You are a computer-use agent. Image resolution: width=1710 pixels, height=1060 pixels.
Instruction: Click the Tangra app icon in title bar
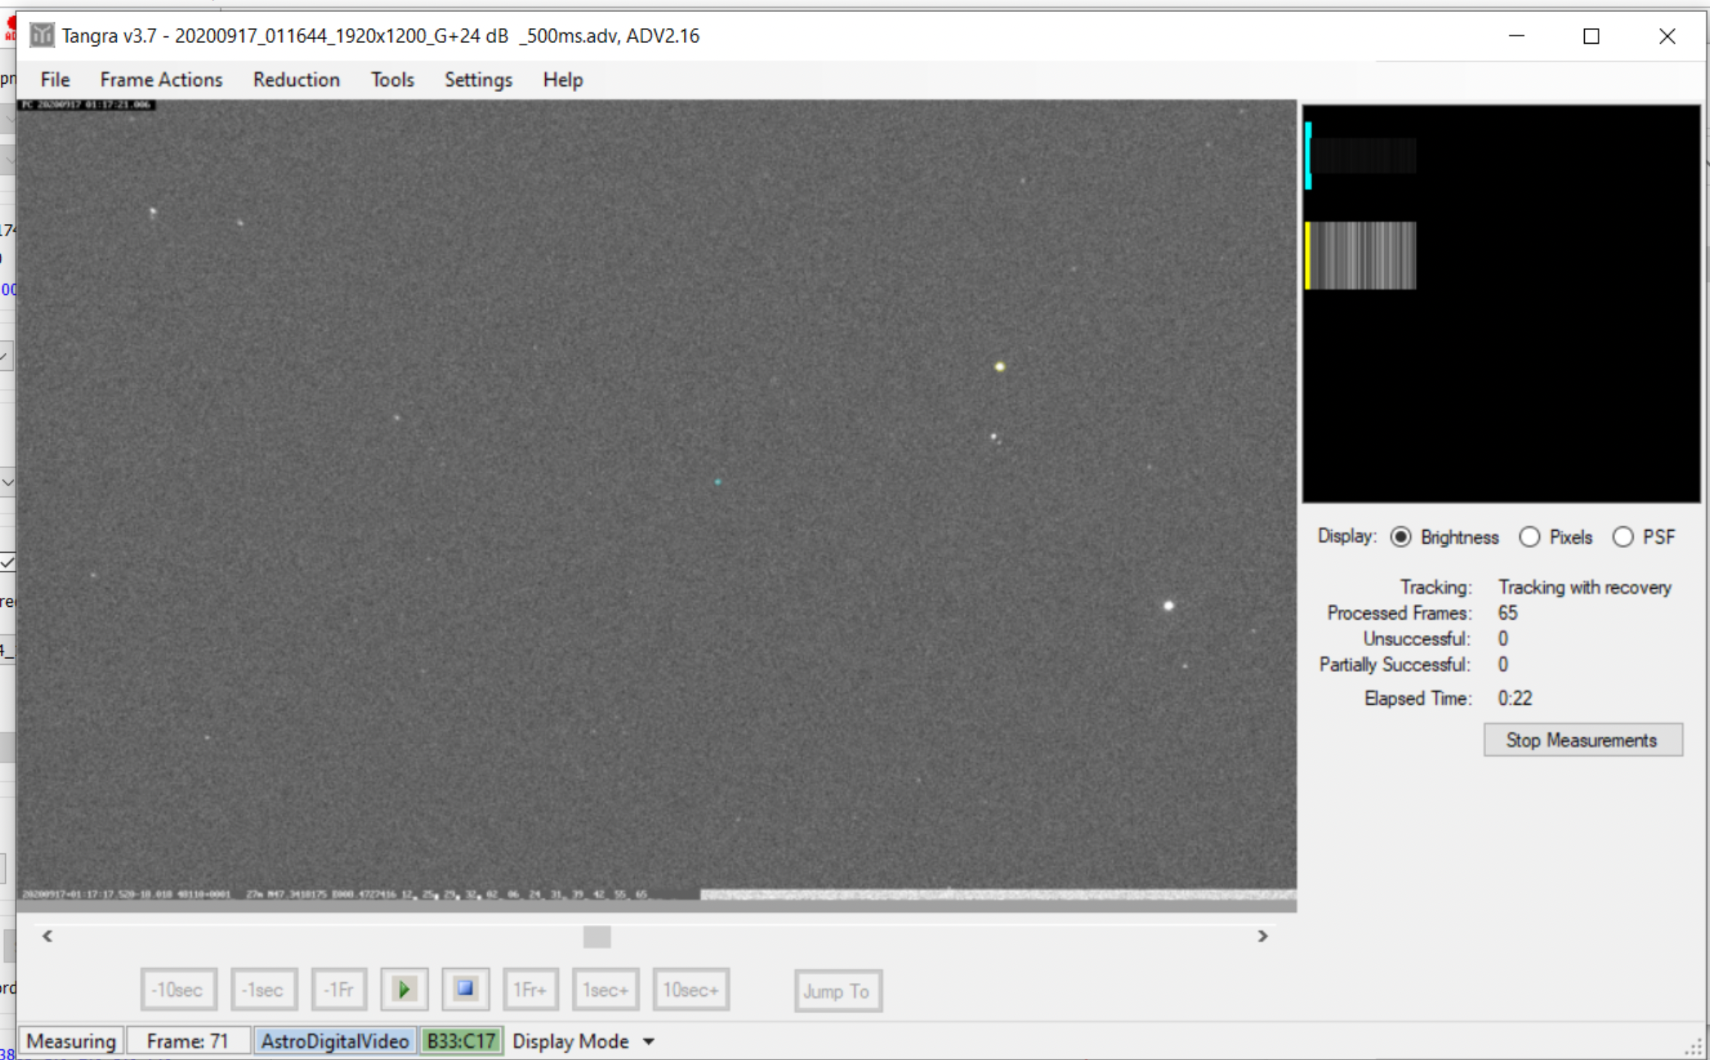point(41,35)
